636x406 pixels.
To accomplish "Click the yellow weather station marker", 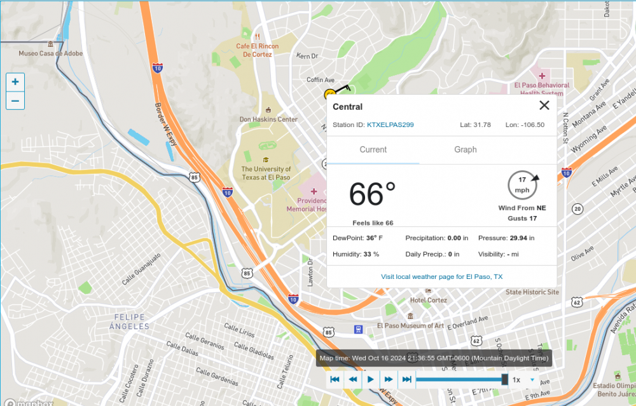I will (x=329, y=94).
